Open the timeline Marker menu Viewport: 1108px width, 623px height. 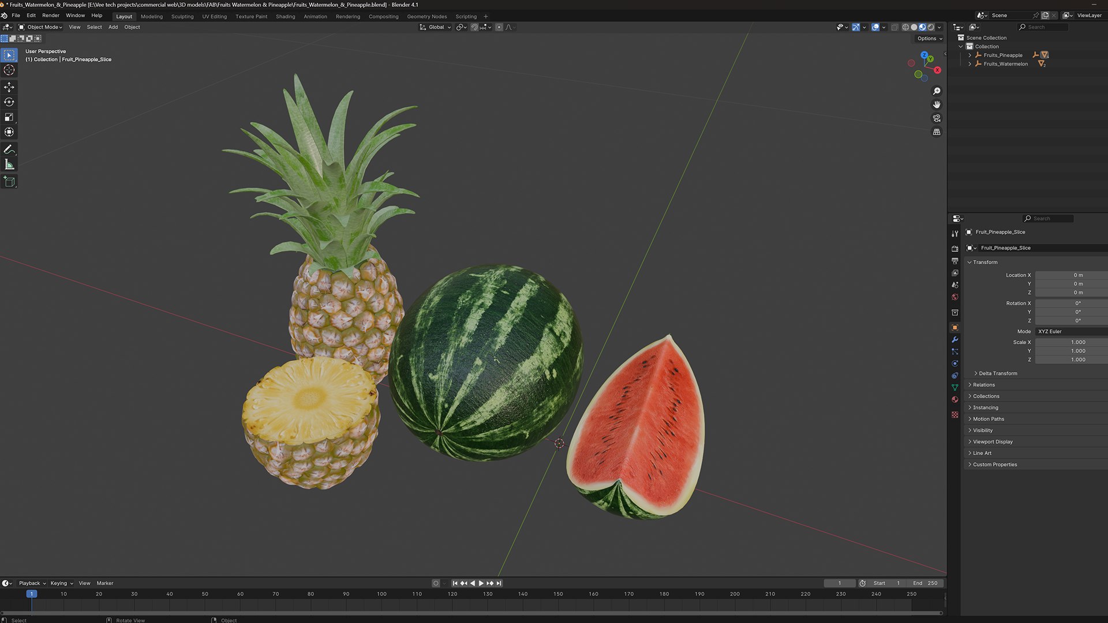105,583
